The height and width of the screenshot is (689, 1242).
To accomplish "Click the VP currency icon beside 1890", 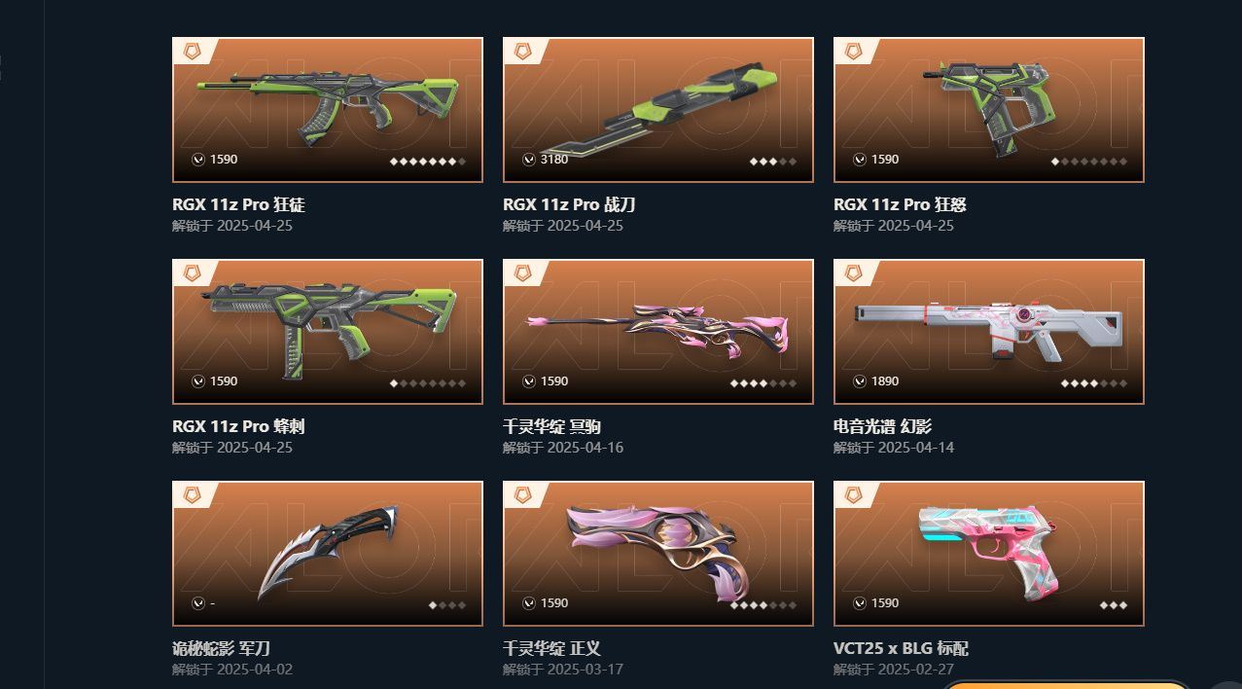I will point(860,381).
